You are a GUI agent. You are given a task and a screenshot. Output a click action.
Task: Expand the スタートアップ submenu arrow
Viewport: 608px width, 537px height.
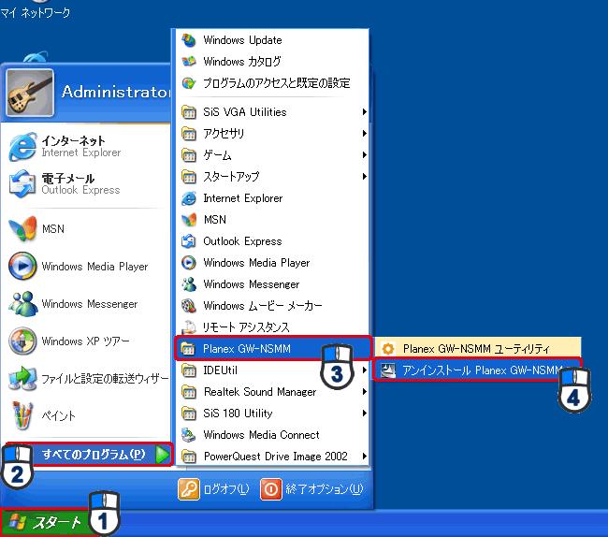click(x=364, y=177)
